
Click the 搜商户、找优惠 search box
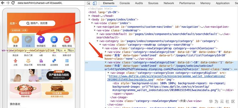coord(37,23)
